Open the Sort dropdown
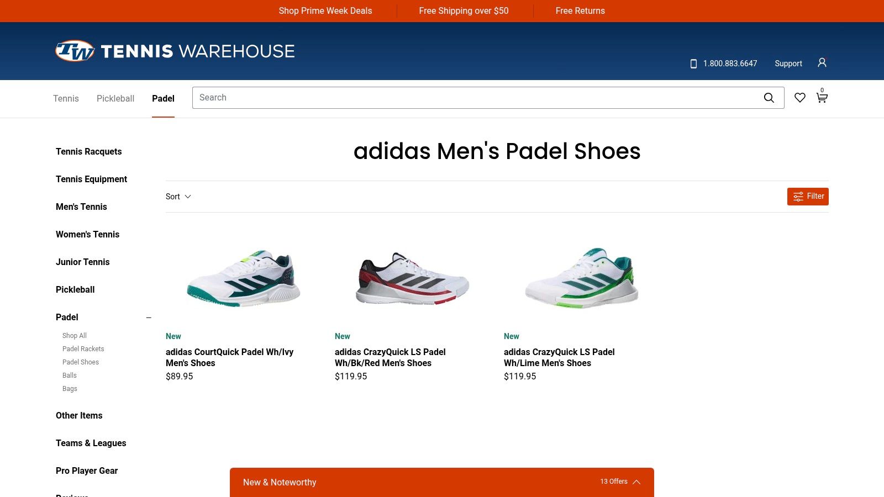 point(178,197)
